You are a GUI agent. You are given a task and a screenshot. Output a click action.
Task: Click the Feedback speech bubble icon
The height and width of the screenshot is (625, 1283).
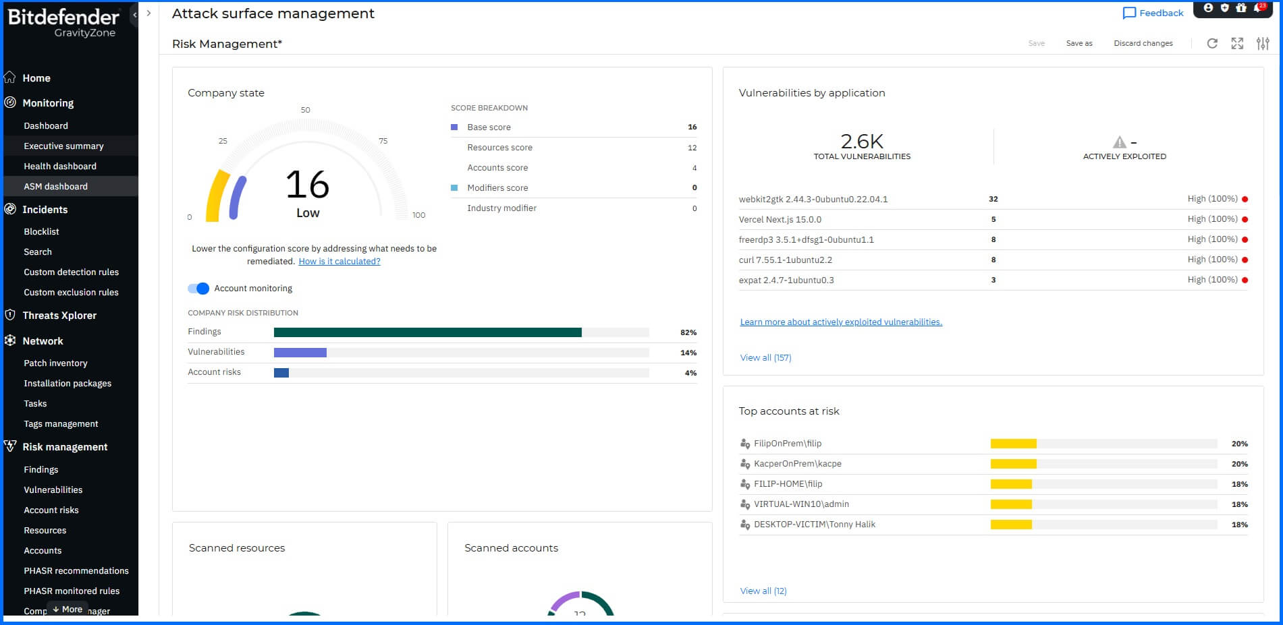[1129, 13]
